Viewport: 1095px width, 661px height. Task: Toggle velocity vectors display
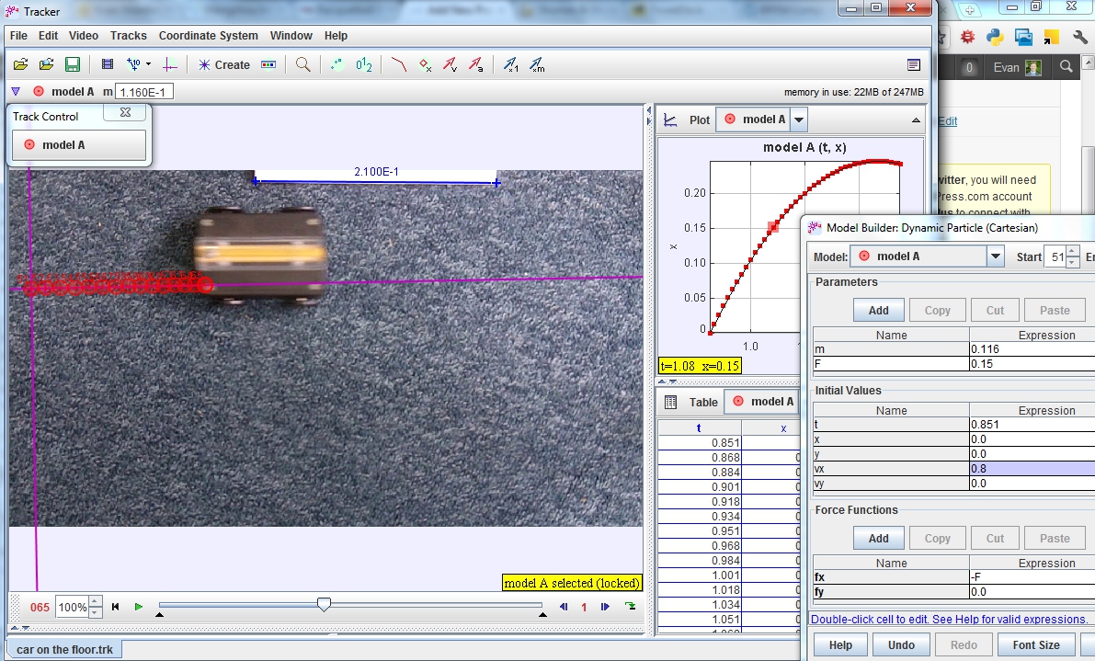(x=451, y=64)
